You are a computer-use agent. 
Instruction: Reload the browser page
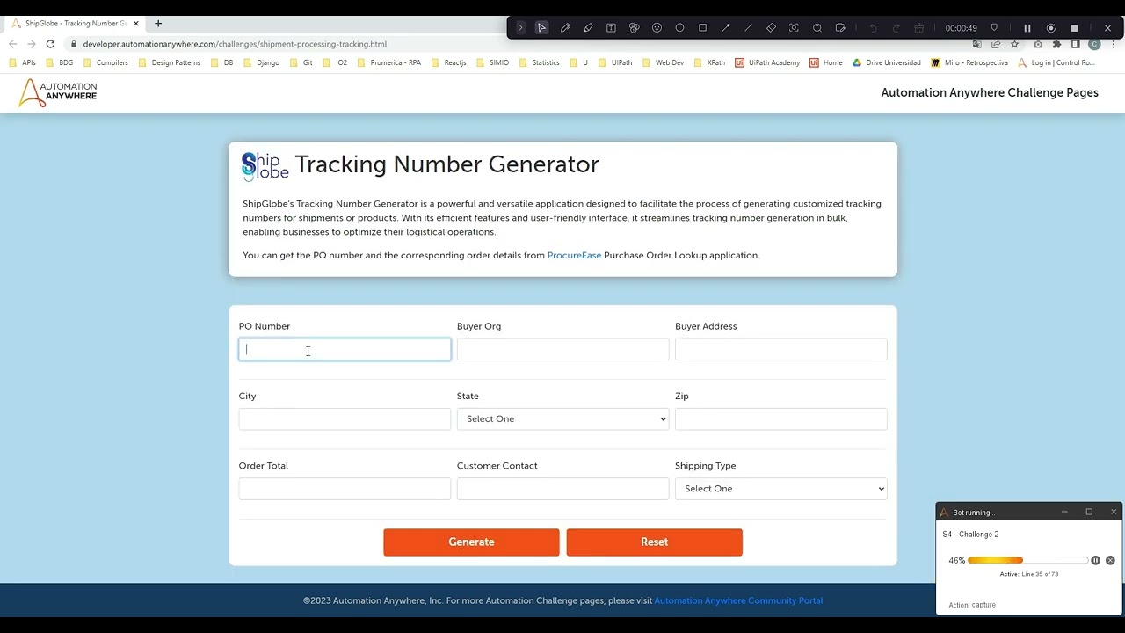50,44
